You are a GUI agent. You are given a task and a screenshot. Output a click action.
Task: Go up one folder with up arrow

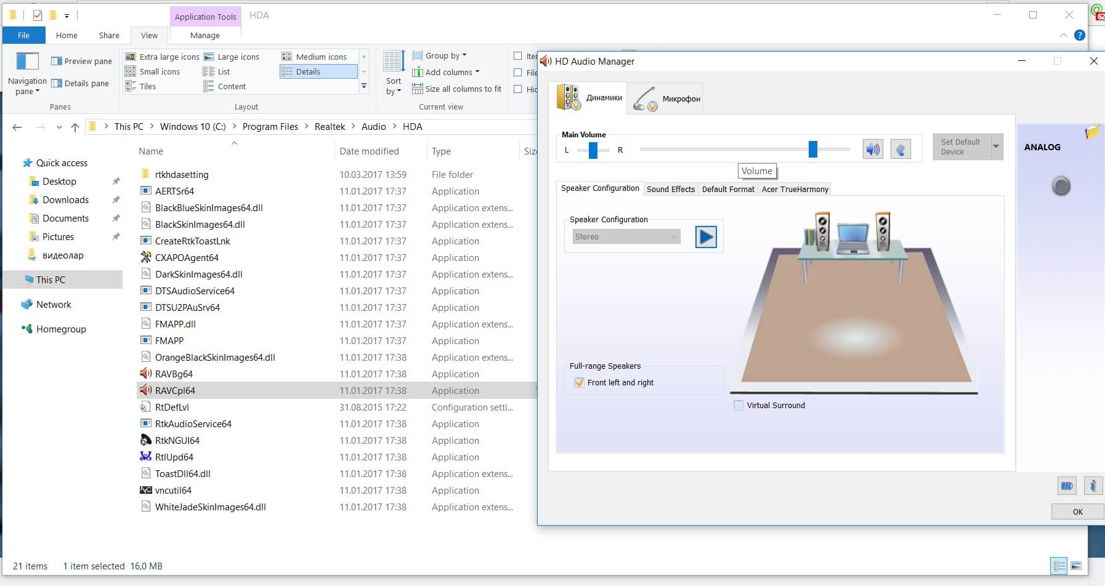click(x=75, y=127)
